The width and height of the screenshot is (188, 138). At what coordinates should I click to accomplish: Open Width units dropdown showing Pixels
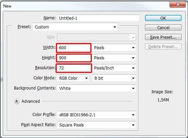pyautogui.click(x=114, y=48)
